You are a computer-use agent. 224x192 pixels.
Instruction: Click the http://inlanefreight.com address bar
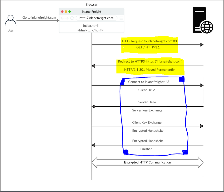[96, 18]
